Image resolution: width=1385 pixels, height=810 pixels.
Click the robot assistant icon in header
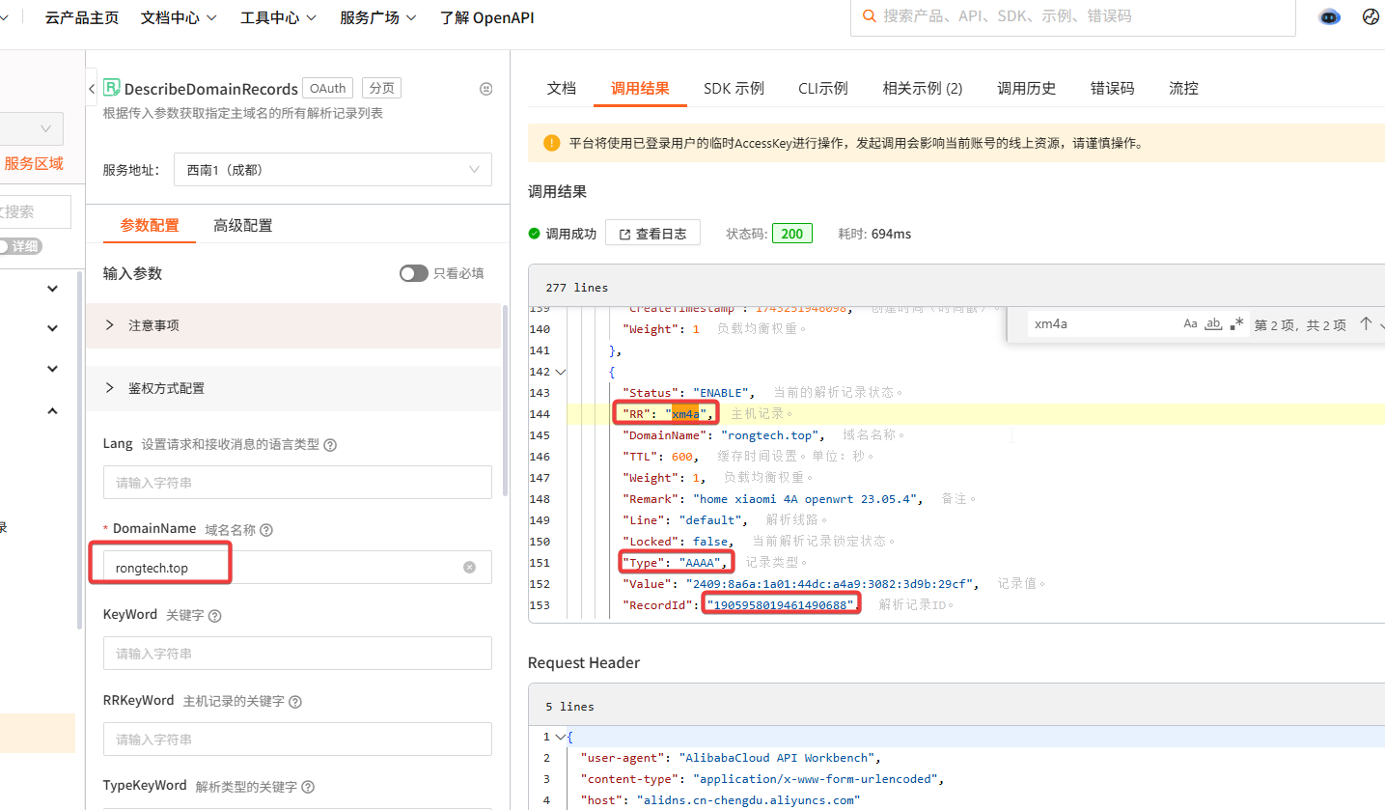click(x=1329, y=17)
